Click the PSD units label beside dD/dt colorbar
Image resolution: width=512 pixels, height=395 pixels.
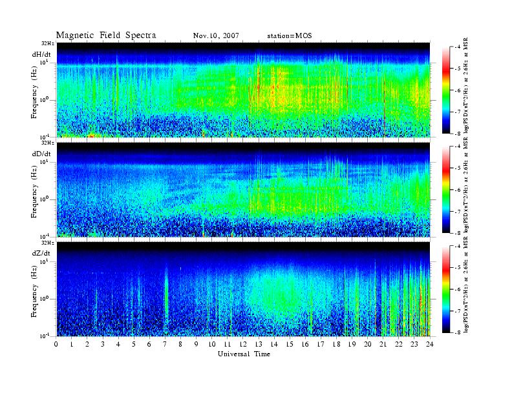[x=466, y=185]
